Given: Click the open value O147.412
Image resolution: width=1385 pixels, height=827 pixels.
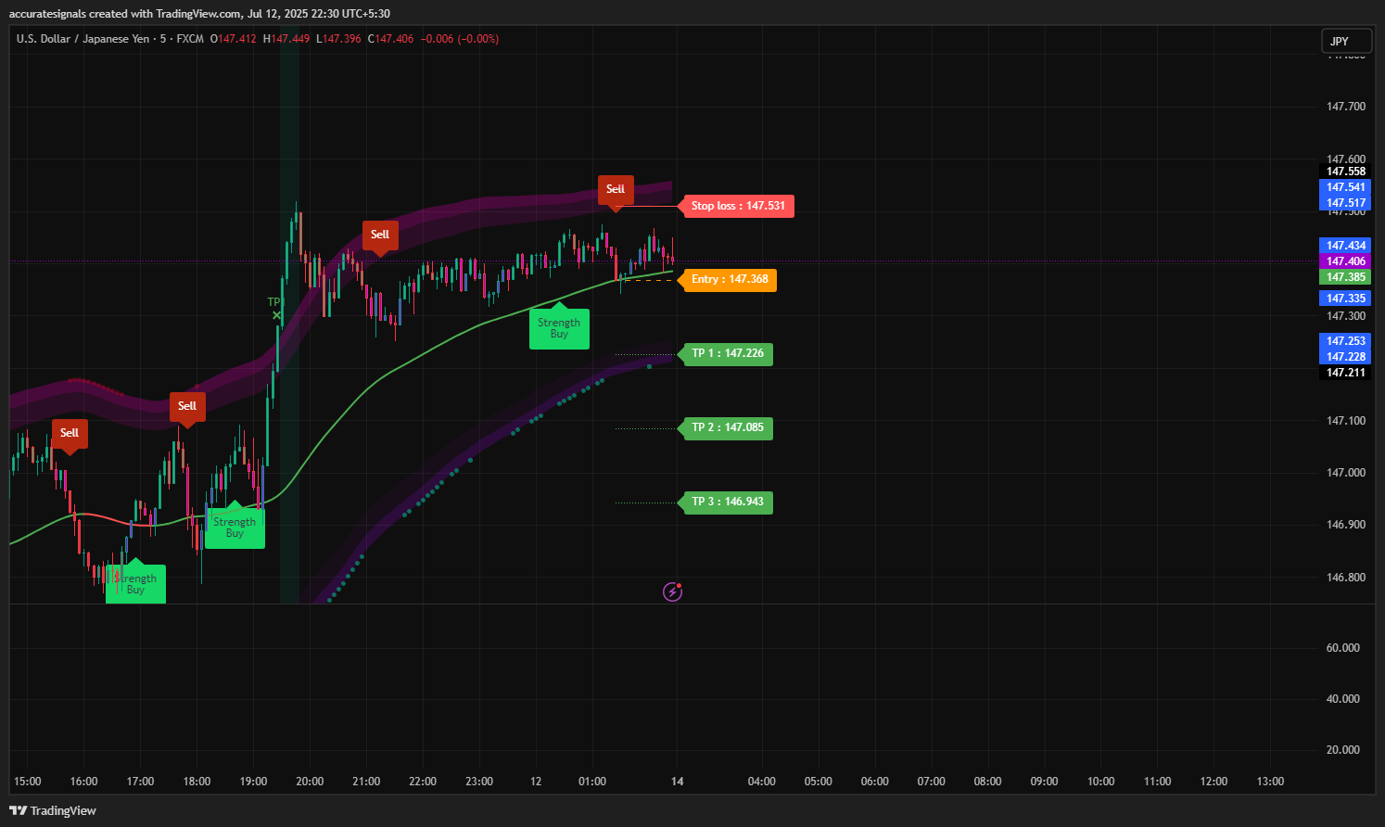Looking at the screenshot, I should click(x=233, y=39).
